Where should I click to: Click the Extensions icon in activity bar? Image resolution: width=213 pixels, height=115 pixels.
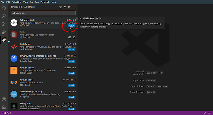pos(4,40)
